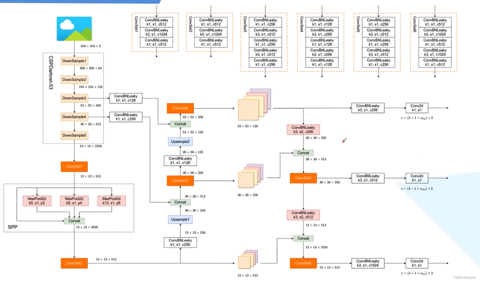This screenshot has height=282, width=480.
Task: Select the MaxPool2d k9, s1, p4 block
Action: pyautogui.click(x=74, y=201)
